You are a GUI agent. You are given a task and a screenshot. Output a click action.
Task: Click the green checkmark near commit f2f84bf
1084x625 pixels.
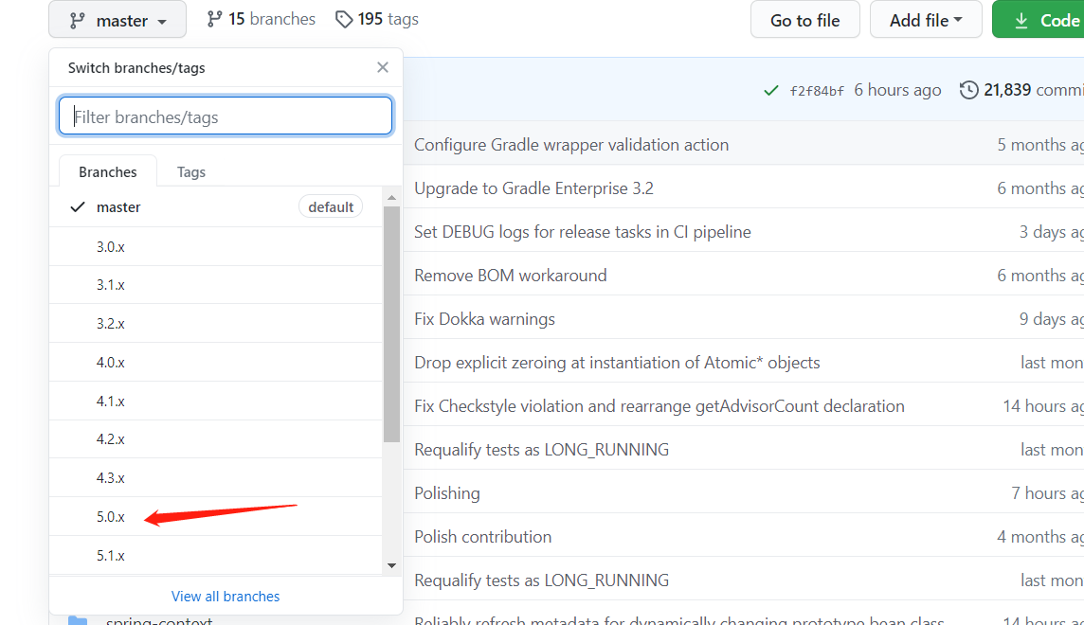tap(770, 89)
